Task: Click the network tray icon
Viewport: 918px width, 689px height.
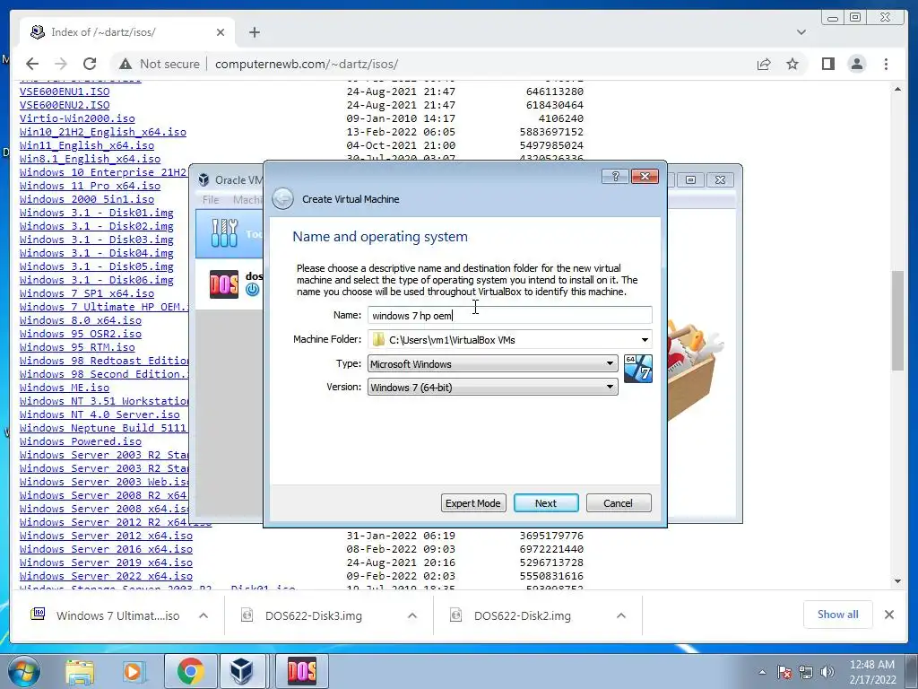Action: 806,672
